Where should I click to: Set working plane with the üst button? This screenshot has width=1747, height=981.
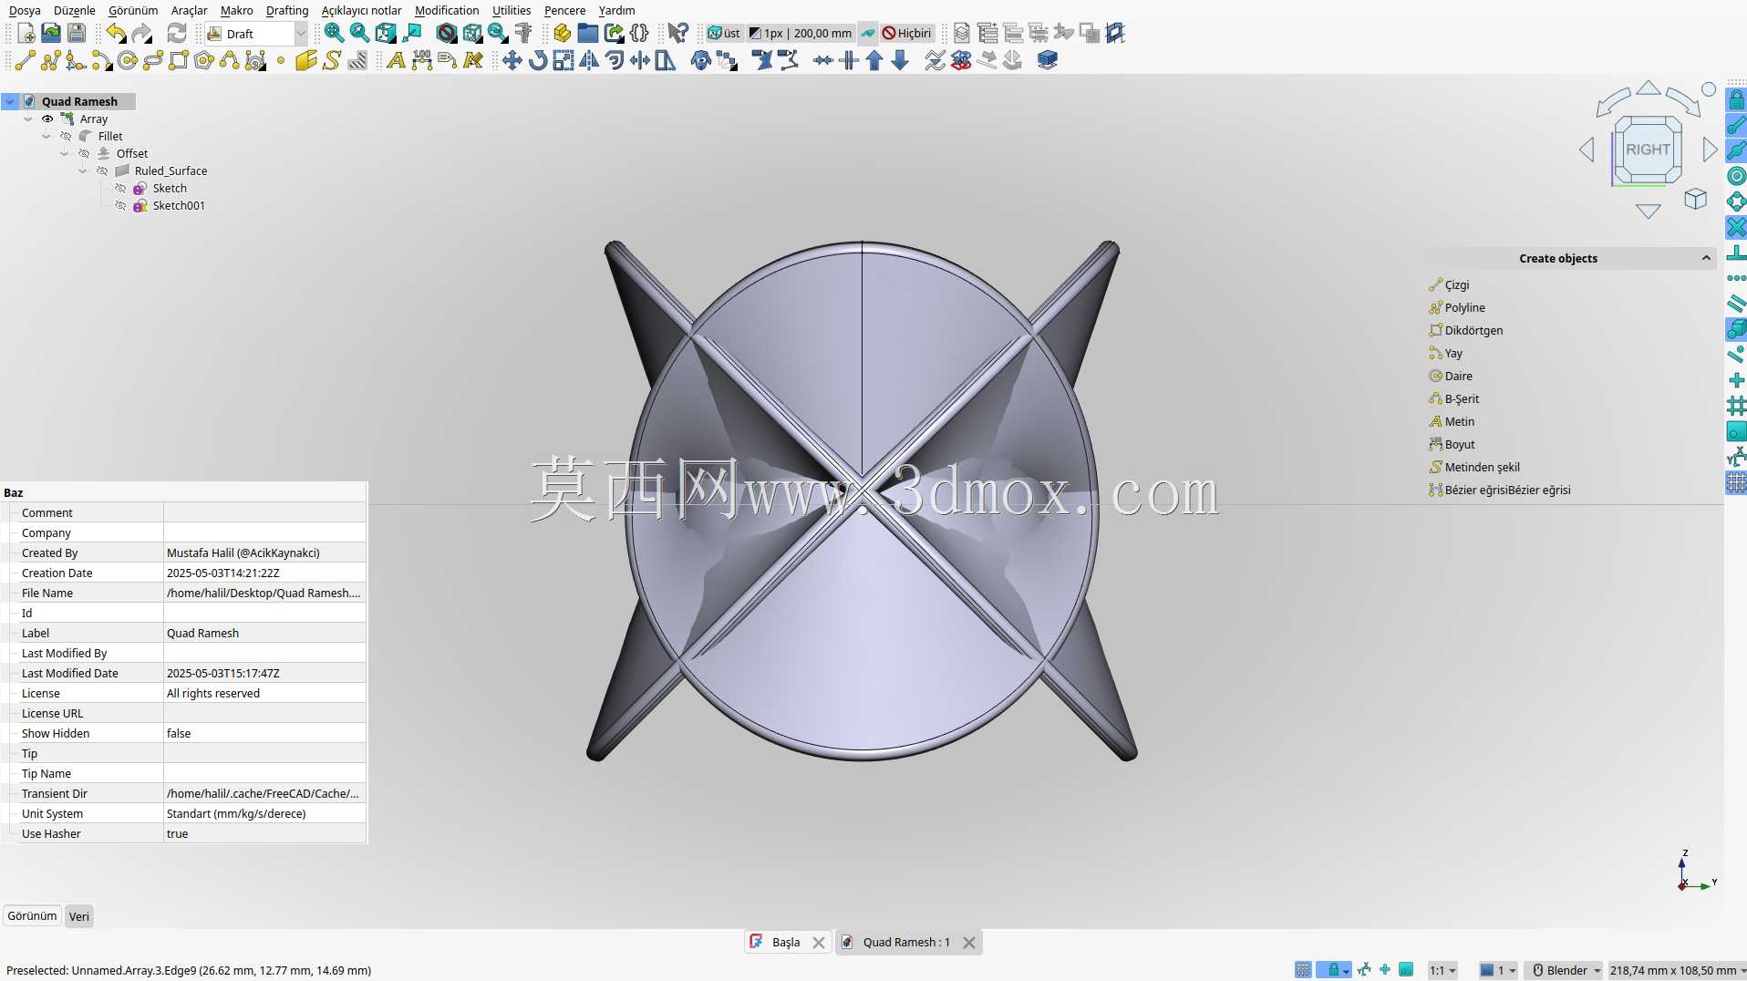click(x=724, y=34)
